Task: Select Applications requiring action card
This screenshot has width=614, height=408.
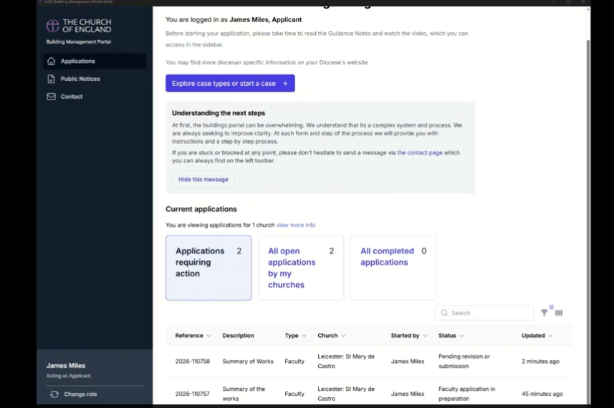Action: [208, 268]
